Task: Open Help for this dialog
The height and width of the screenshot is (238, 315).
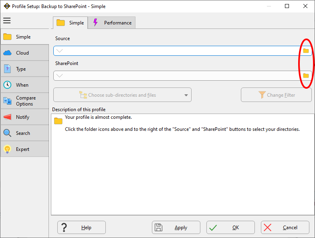Action: [x=81, y=228]
